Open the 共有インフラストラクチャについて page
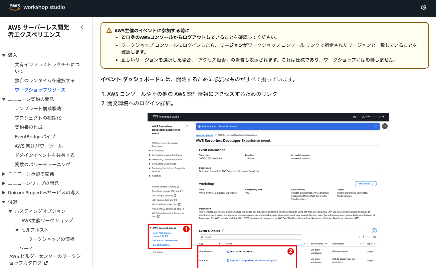The height and width of the screenshot is (268, 436). point(47,68)
